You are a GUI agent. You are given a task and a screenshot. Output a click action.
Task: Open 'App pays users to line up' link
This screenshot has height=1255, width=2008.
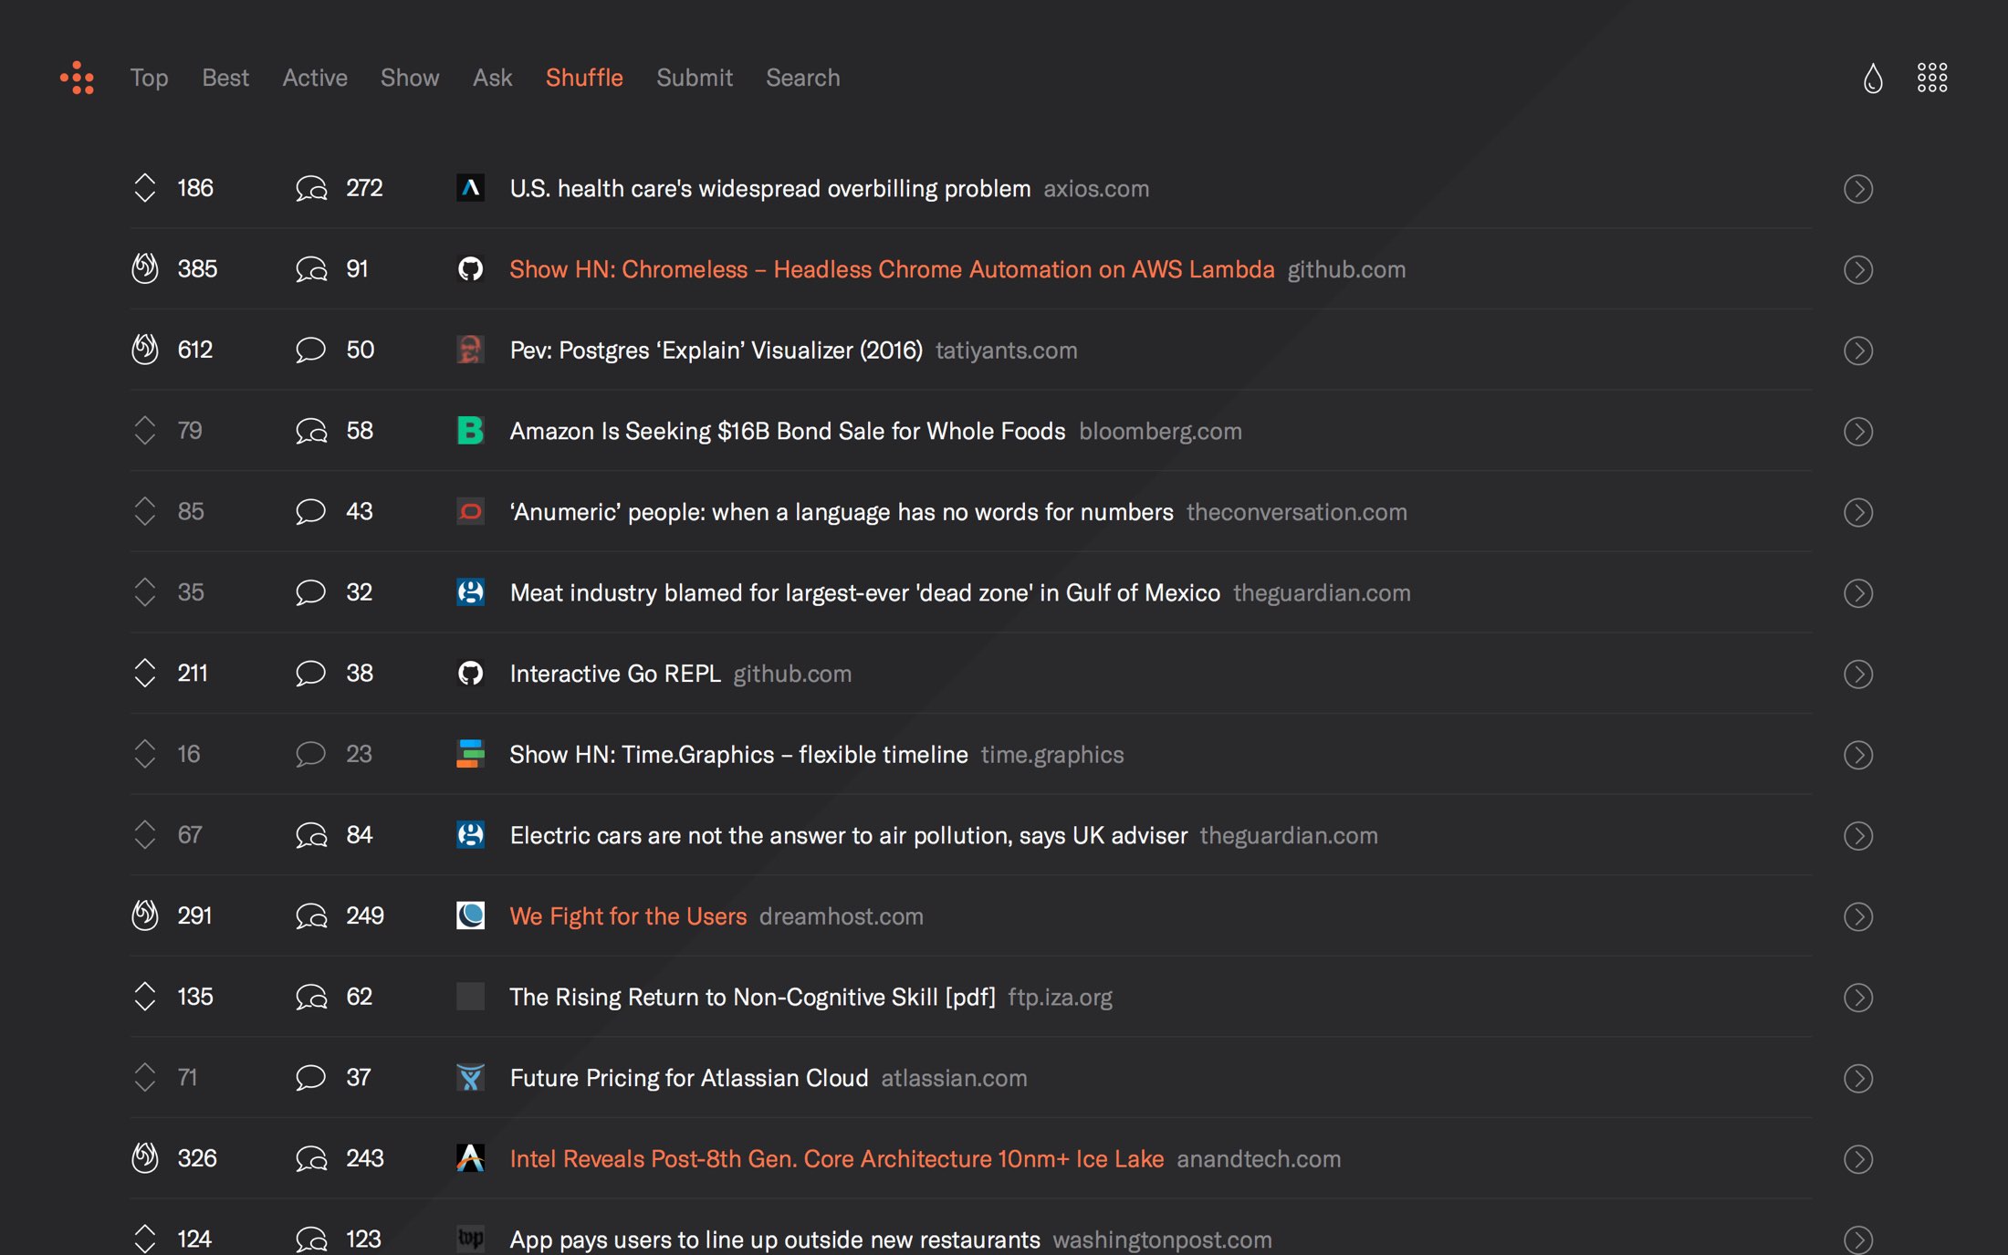pyautogui.click(x=774, y=1239)
